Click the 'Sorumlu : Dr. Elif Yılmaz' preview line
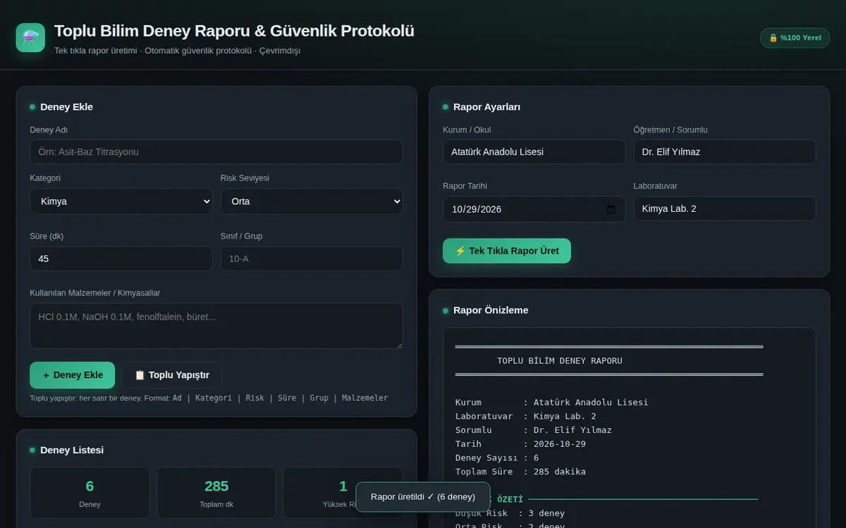The width and height of the screenshot is (846, 528). pyautogui.click(x=534, y=430)
